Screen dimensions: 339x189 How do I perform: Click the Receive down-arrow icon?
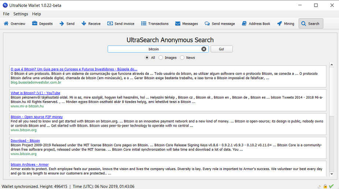[x=84, y=23]
